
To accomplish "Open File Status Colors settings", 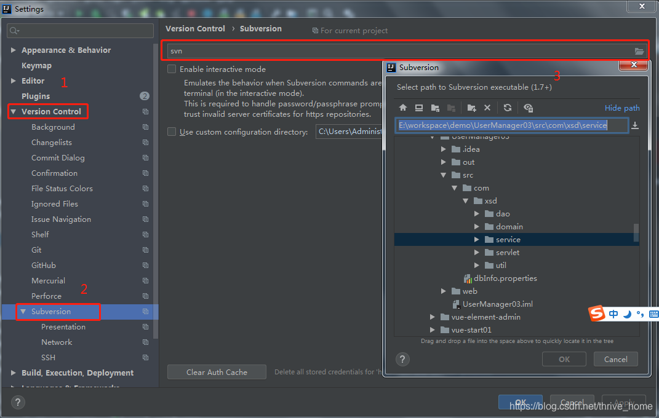I will click(x=62, y=189).
